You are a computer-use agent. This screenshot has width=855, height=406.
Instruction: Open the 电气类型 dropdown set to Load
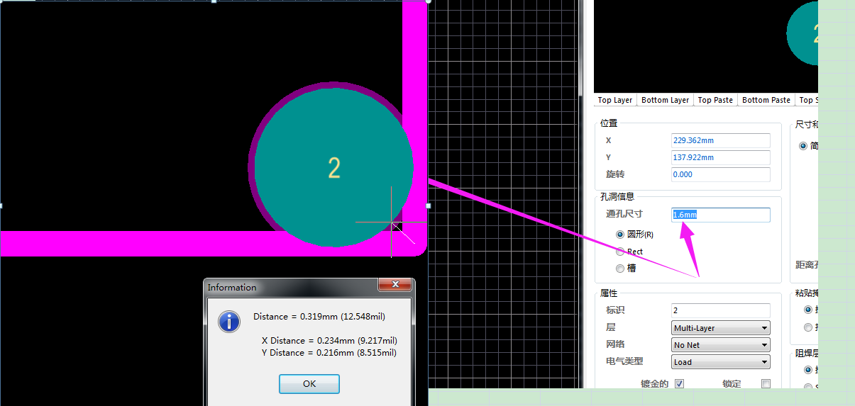(x=720, y=361)
